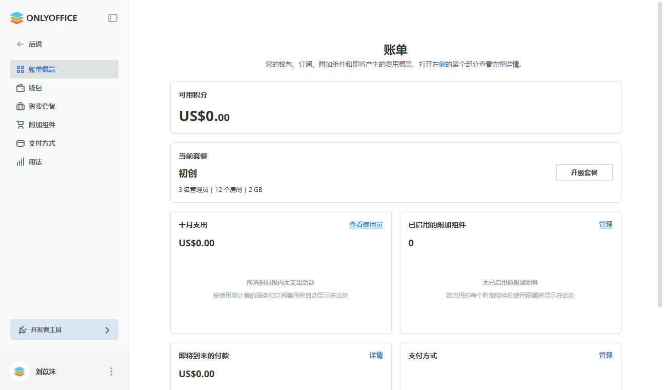Open the 资费套餐 section
This screenshot has width=664, height=390.
[x=64, y=106]
